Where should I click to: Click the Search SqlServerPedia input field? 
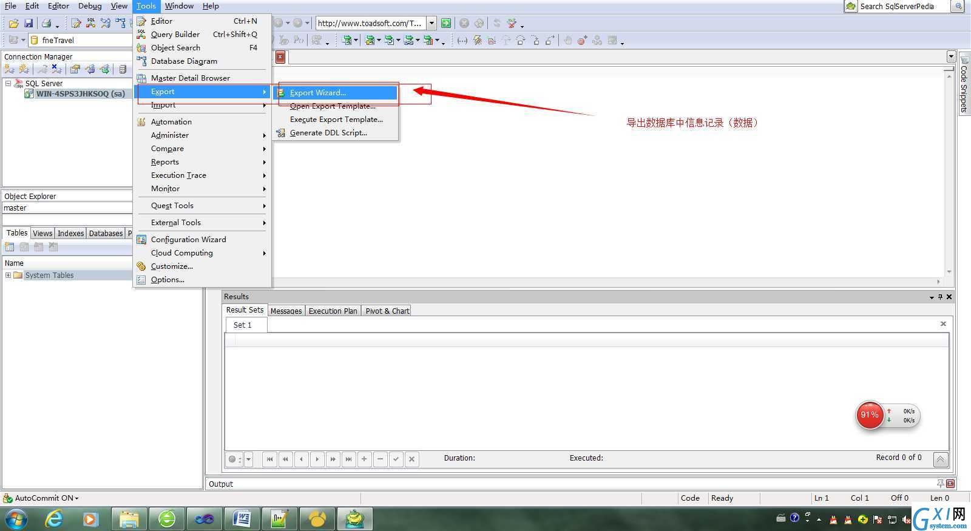tap(903, 6)
